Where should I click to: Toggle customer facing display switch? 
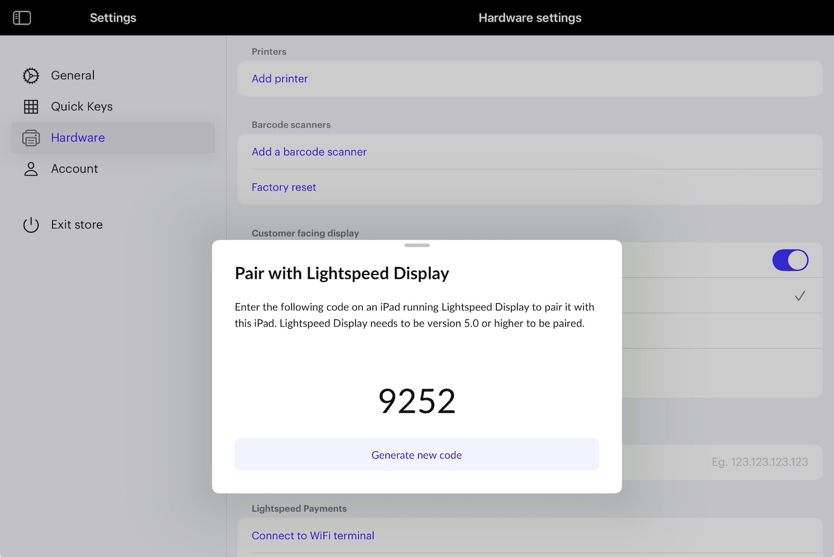(790, 260)
